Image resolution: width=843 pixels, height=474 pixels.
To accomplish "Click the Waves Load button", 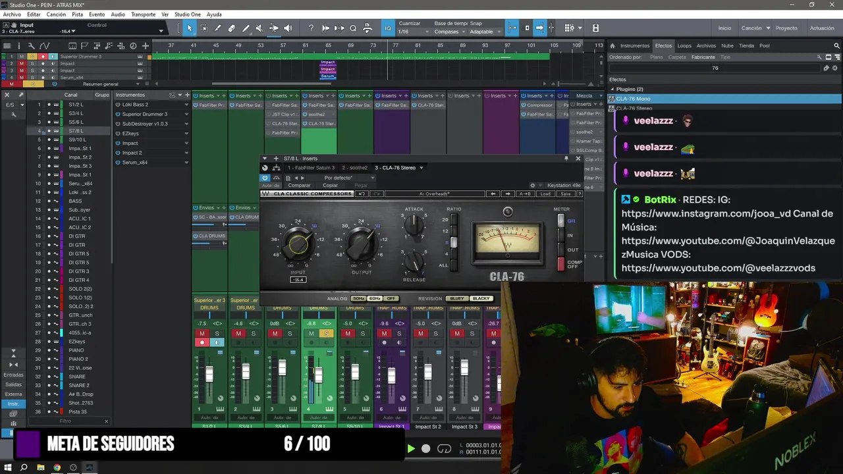I will (545, 194).
